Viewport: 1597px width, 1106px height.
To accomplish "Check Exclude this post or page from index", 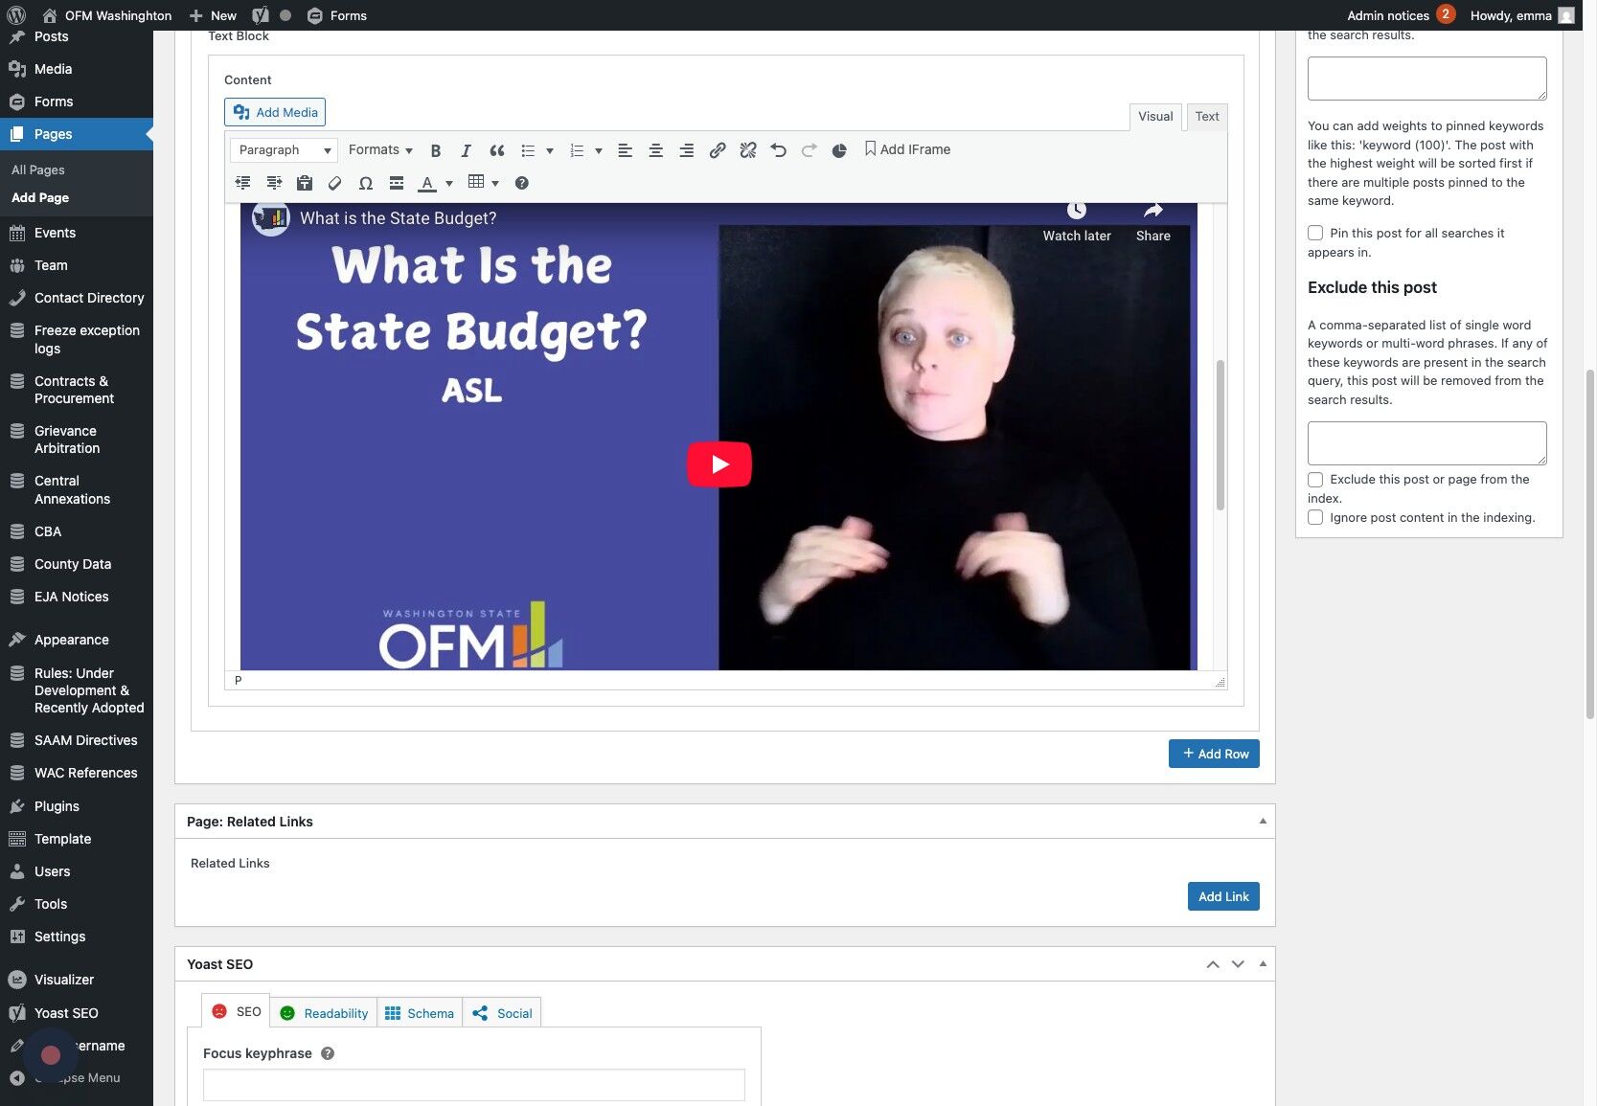I will 1315,480.
